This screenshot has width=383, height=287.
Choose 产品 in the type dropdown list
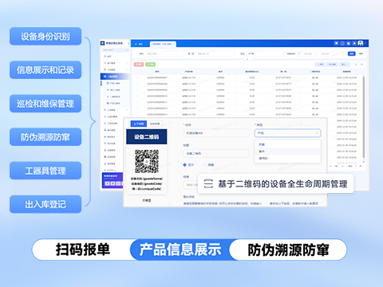tap(287, 144)
